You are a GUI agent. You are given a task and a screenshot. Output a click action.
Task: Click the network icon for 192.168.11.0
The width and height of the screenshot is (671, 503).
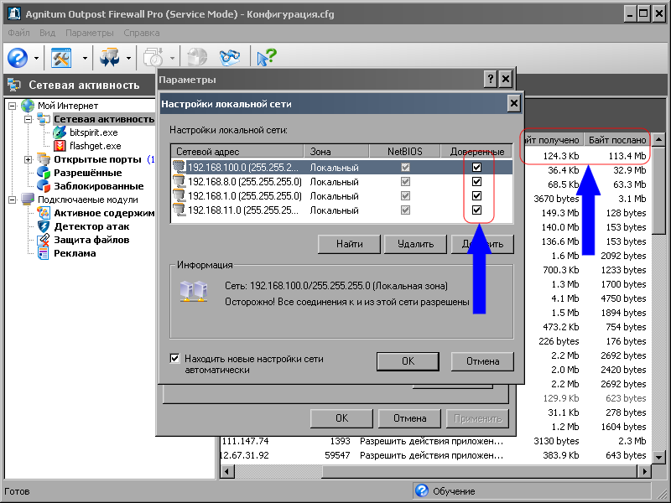tap(179, 210)
